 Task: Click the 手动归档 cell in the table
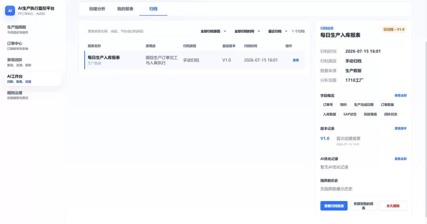click(191, 60)
